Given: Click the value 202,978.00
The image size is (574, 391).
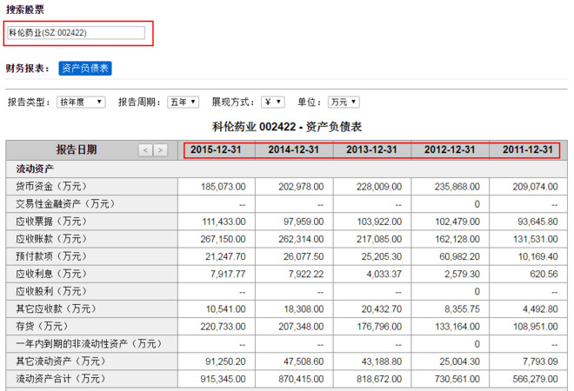Looking at the screenshot, I should point(301,187).
